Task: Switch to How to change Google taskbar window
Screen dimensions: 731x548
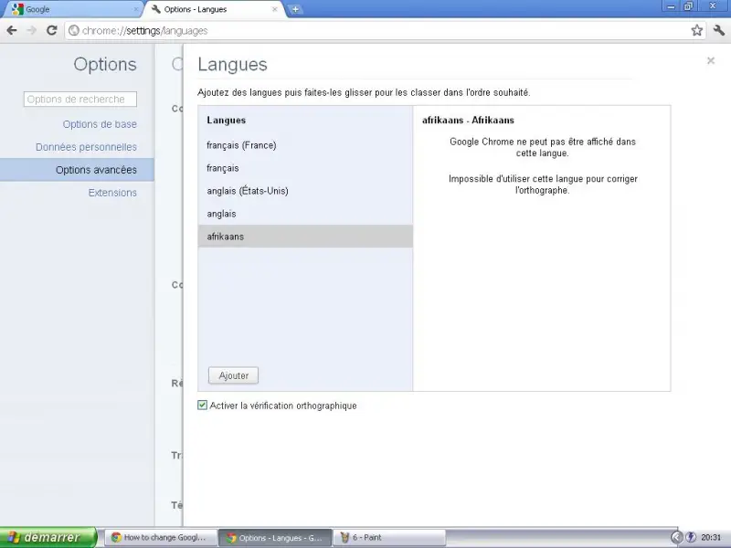Action: pyautogui.click(x=160, y=538)
